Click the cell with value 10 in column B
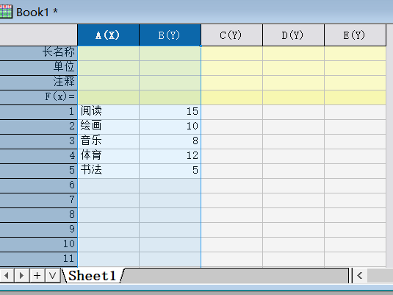The height and width of the screenshot is (295, 393). pos(170,127)
